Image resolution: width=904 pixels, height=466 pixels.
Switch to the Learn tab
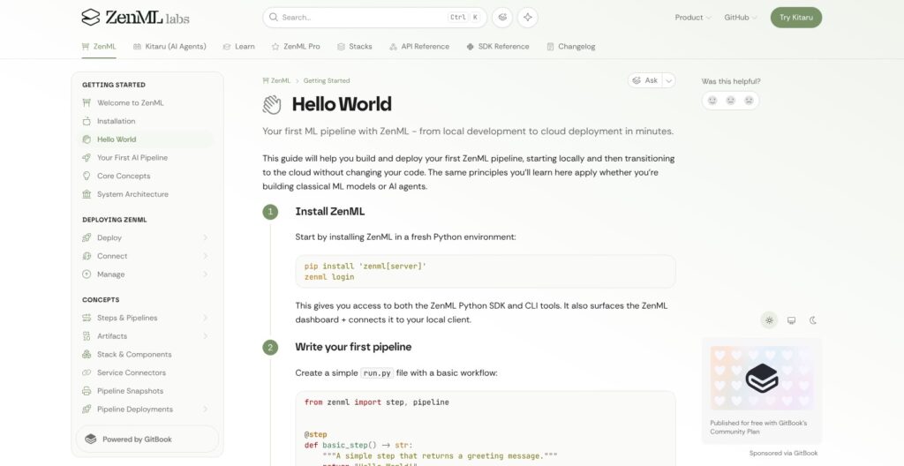click(238, 47)
